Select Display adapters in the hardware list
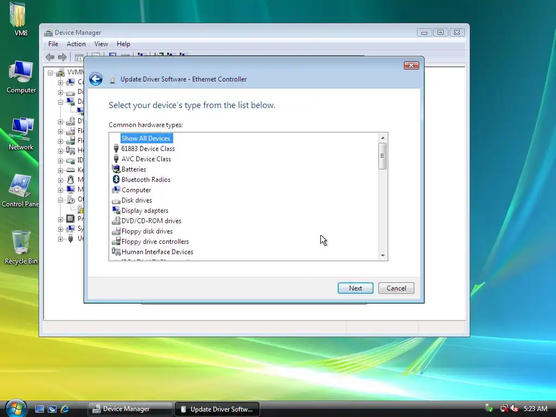The image size is (556, 417). 144,210
